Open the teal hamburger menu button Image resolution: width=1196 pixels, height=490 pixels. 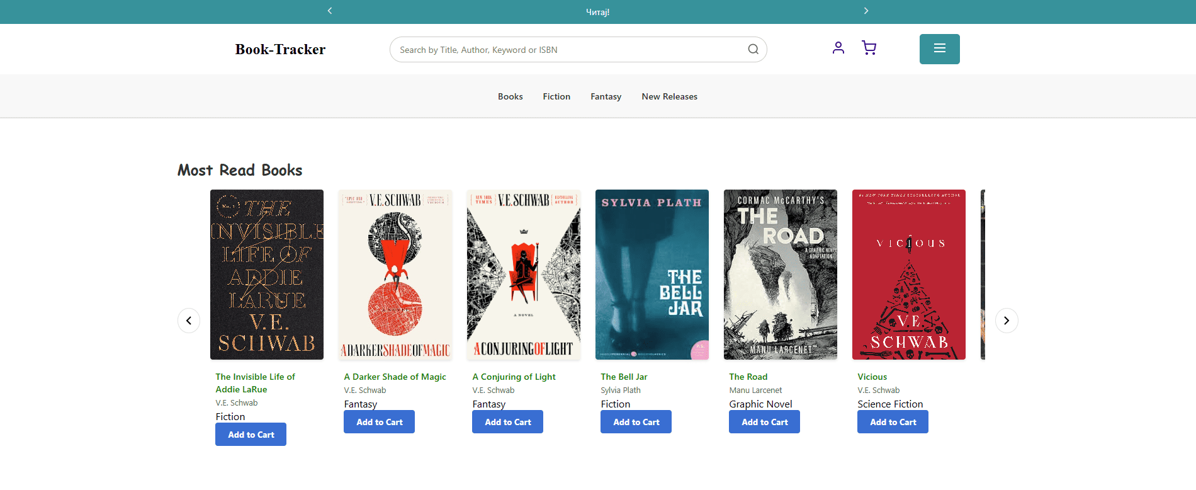pos(939,49)
